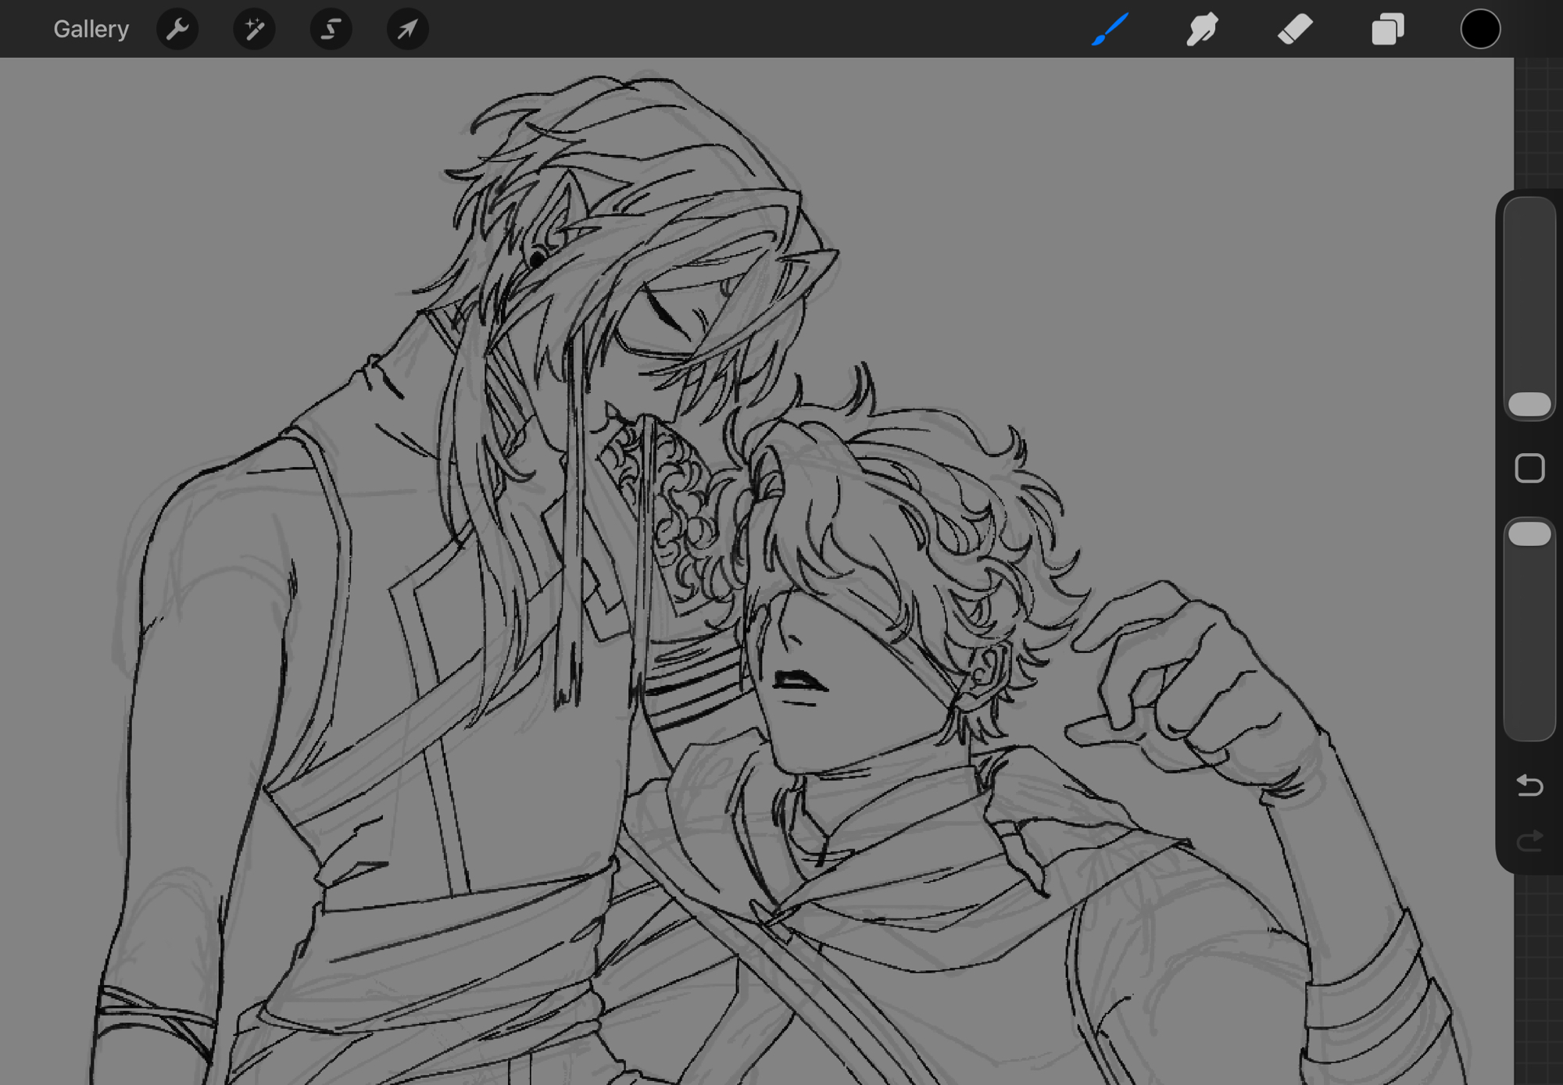1563x1085 pixels.
Task: Tap the square Modify button in sidebar
Action: [x=1529, y=469]
